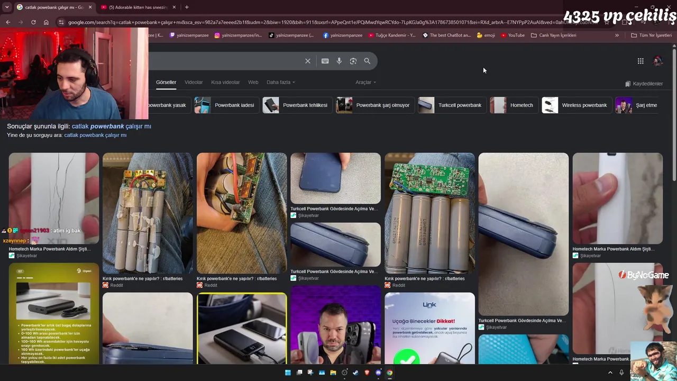Open Kaydedilenler saved items
The height and width of the screenshot is (381, 677).
(644, 84)
